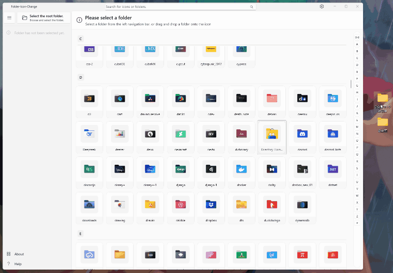Choose the davinci_resolve folder icon
Screen dimensions: 393x273
pos(150,102)
